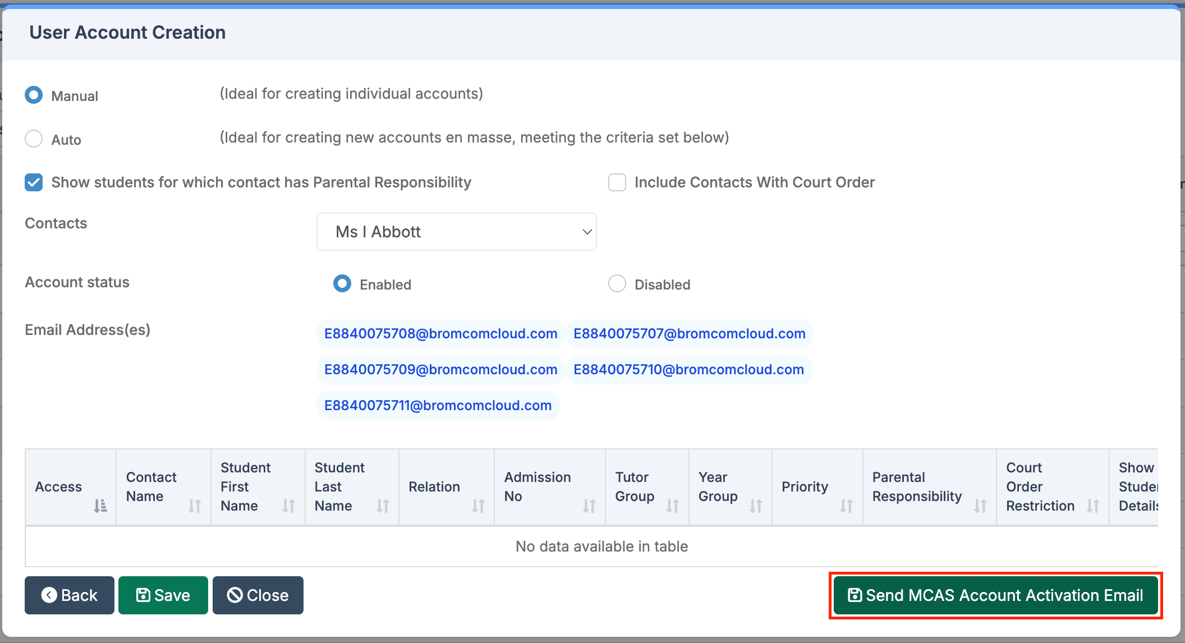Select email E8840075711@bromcomcloud.com tag
The image size is (1185, 643).
pyautogui.click(x=438, y=406)
